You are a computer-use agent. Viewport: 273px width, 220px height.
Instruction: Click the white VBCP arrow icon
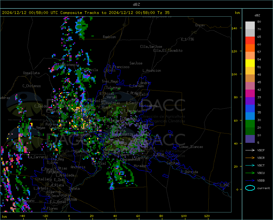(x=250, y=150)
